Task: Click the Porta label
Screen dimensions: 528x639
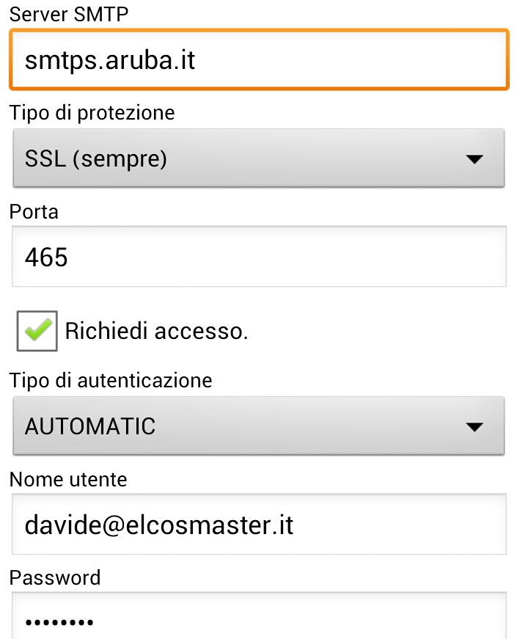Action: click(x=34, y=212)
